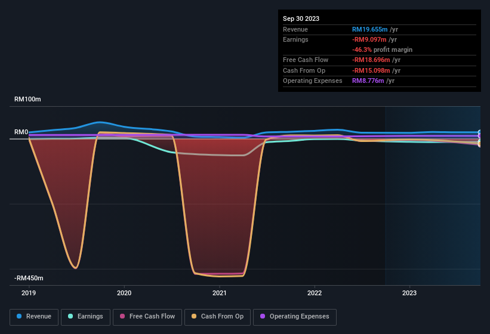Click the Earnings row label in tooltip
490x334 pixels.
point(295,39)
